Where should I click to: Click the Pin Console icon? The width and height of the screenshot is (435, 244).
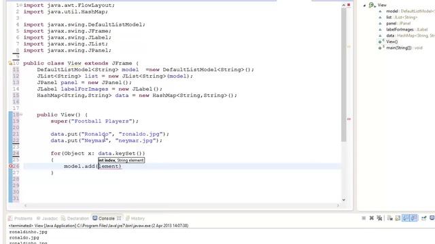pos(424,218)
